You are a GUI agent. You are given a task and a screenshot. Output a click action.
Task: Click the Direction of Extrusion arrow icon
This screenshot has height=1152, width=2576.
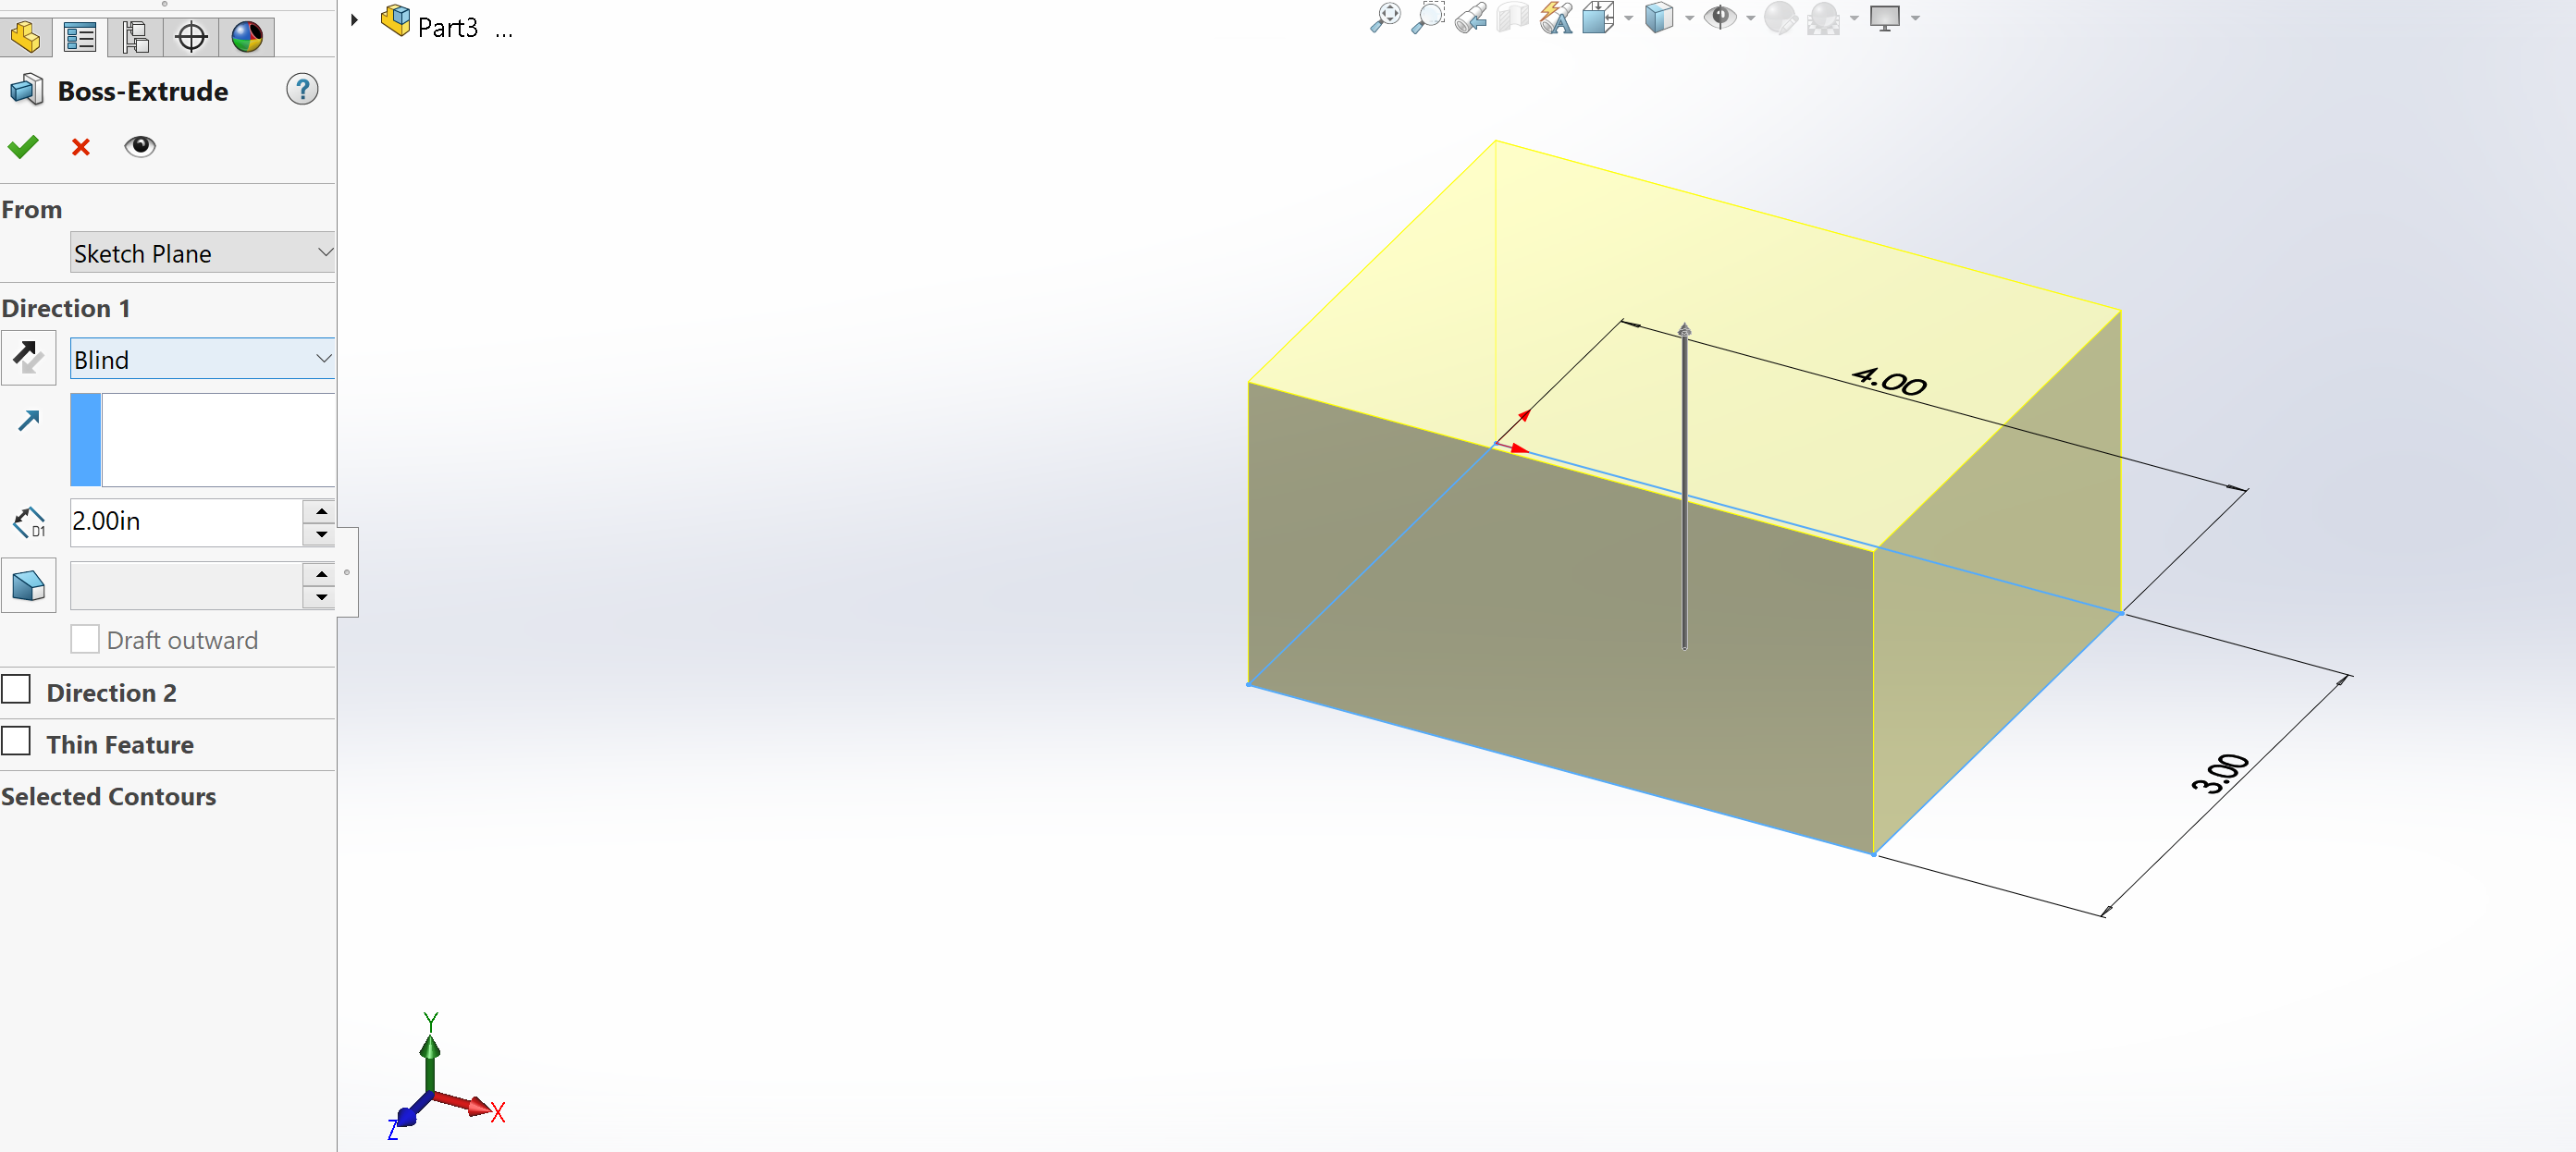point(28,420)
